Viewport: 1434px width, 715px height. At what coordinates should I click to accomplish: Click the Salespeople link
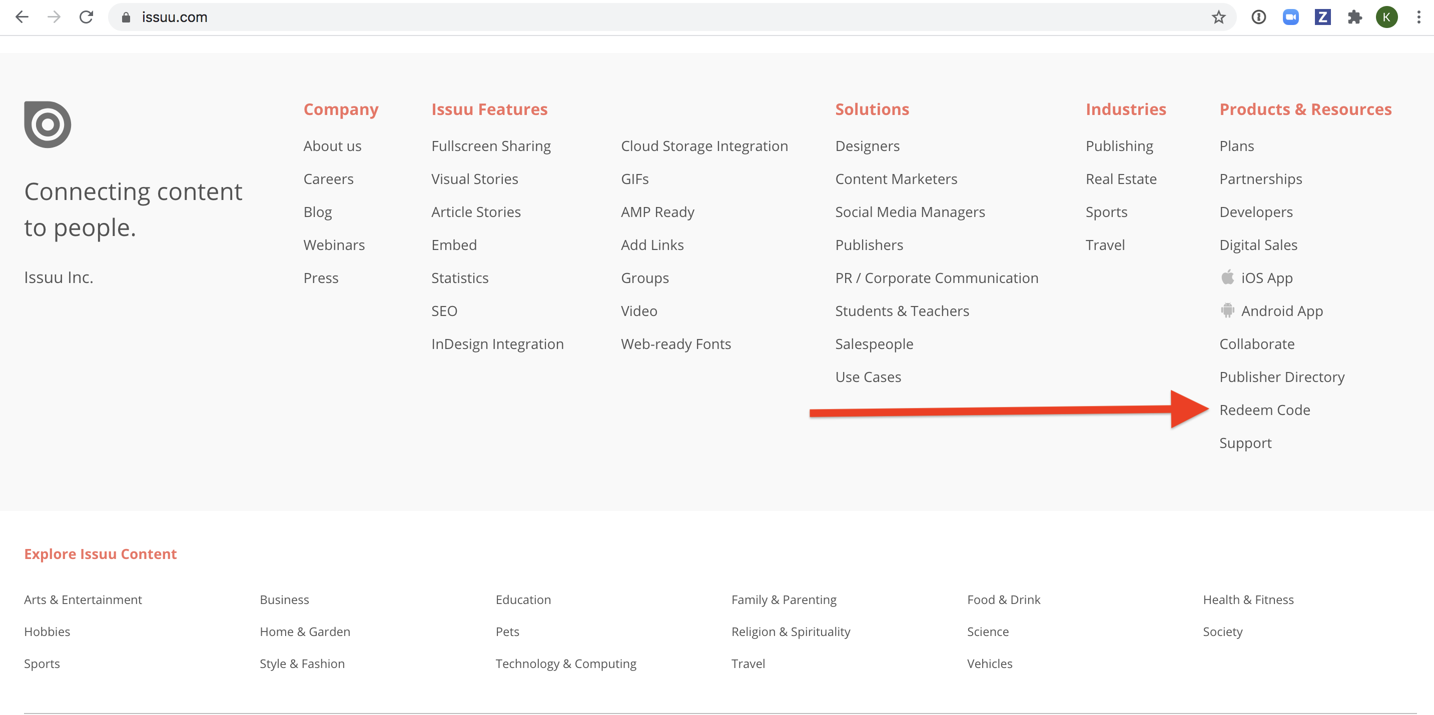pyautogui.click(x=875, y=344)
